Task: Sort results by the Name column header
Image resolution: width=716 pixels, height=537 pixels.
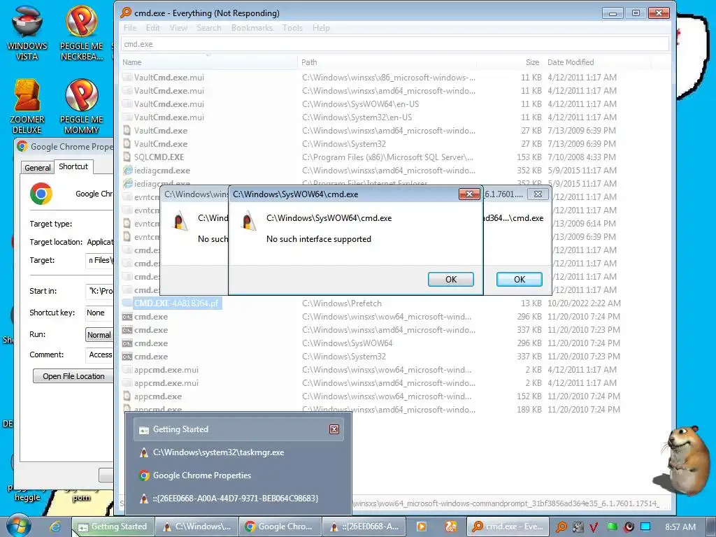Action: [x=208, y=62]
